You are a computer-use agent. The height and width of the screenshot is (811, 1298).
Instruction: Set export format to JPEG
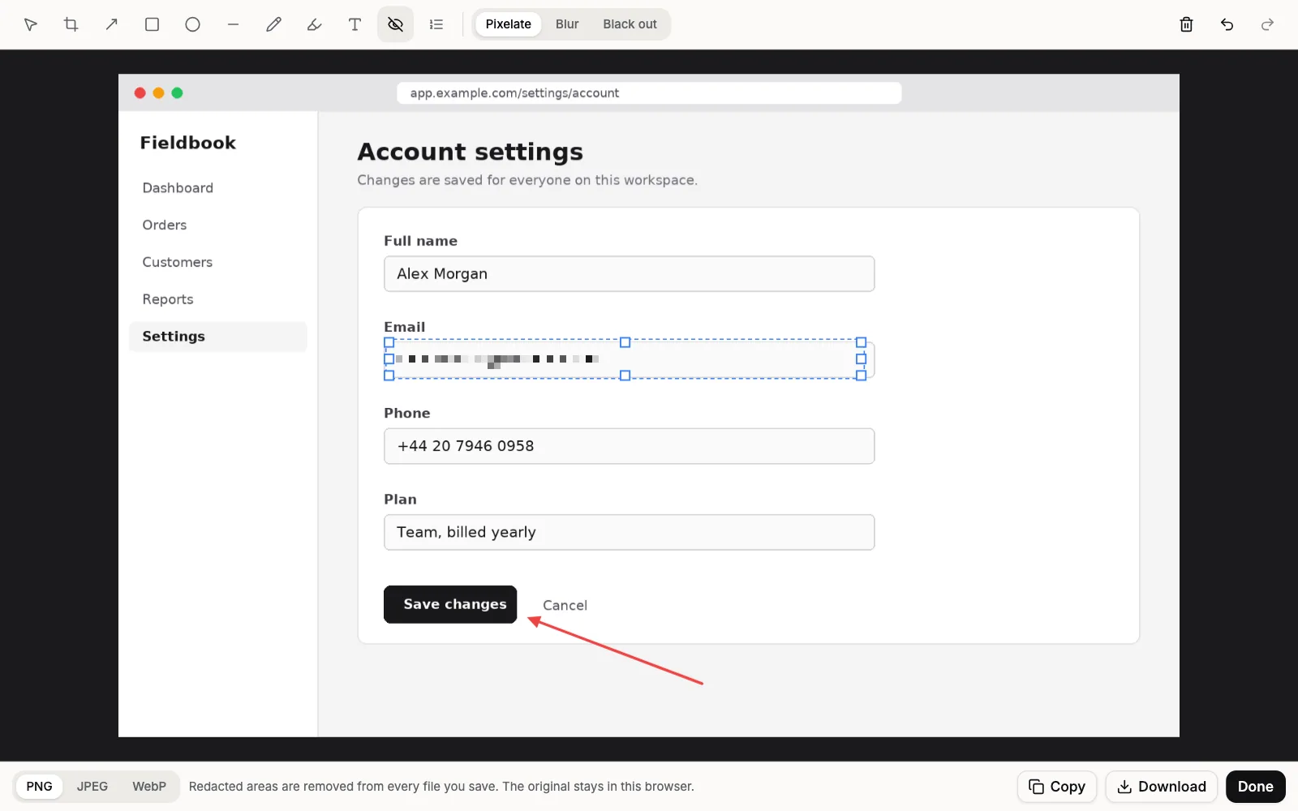click(92, 787)
